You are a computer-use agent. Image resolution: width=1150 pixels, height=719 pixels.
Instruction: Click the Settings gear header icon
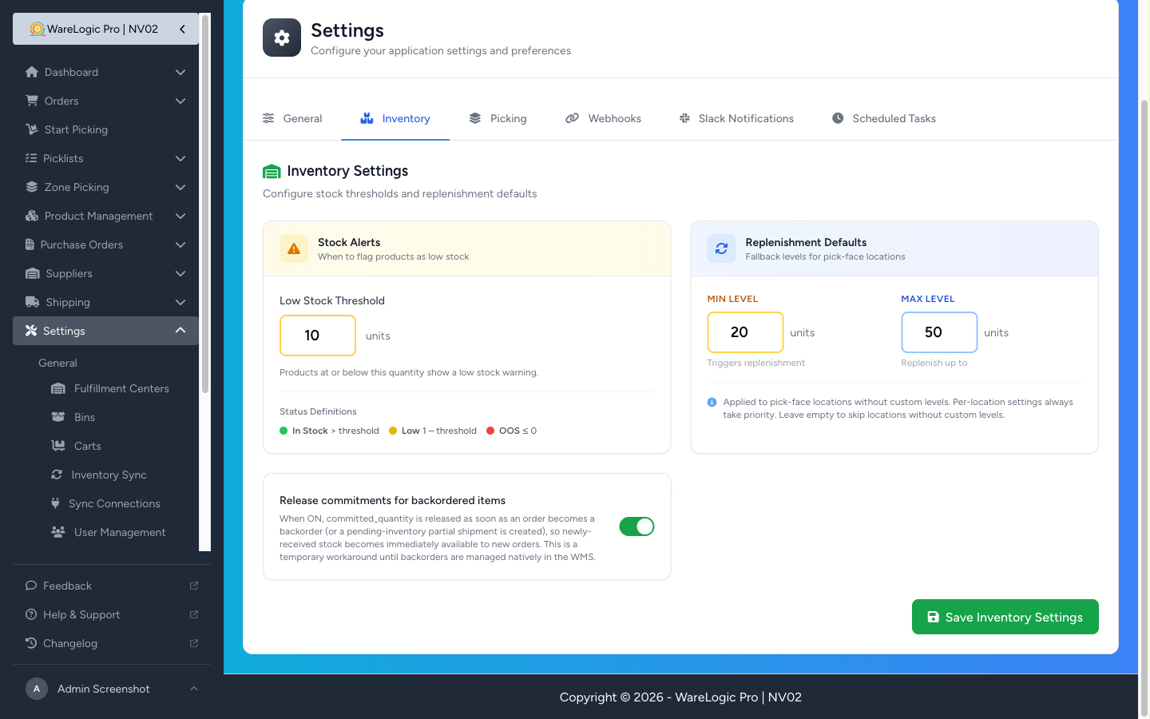point(282,38)
